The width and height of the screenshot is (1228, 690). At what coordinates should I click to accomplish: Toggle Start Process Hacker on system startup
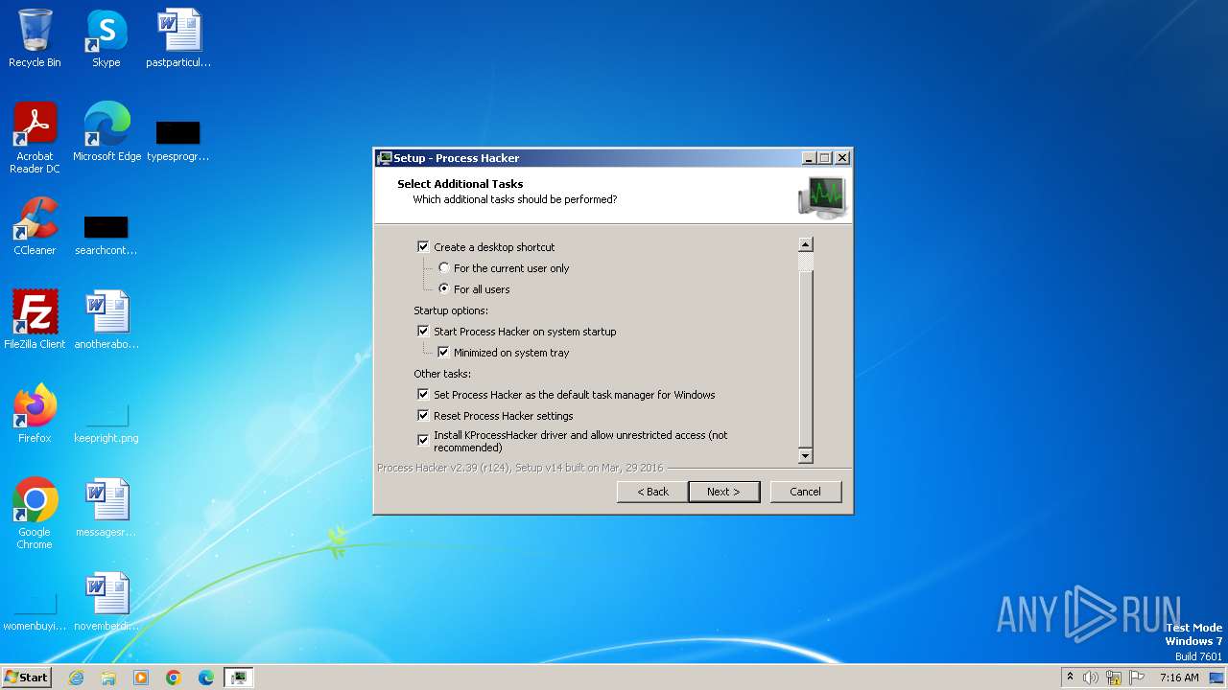423,332
